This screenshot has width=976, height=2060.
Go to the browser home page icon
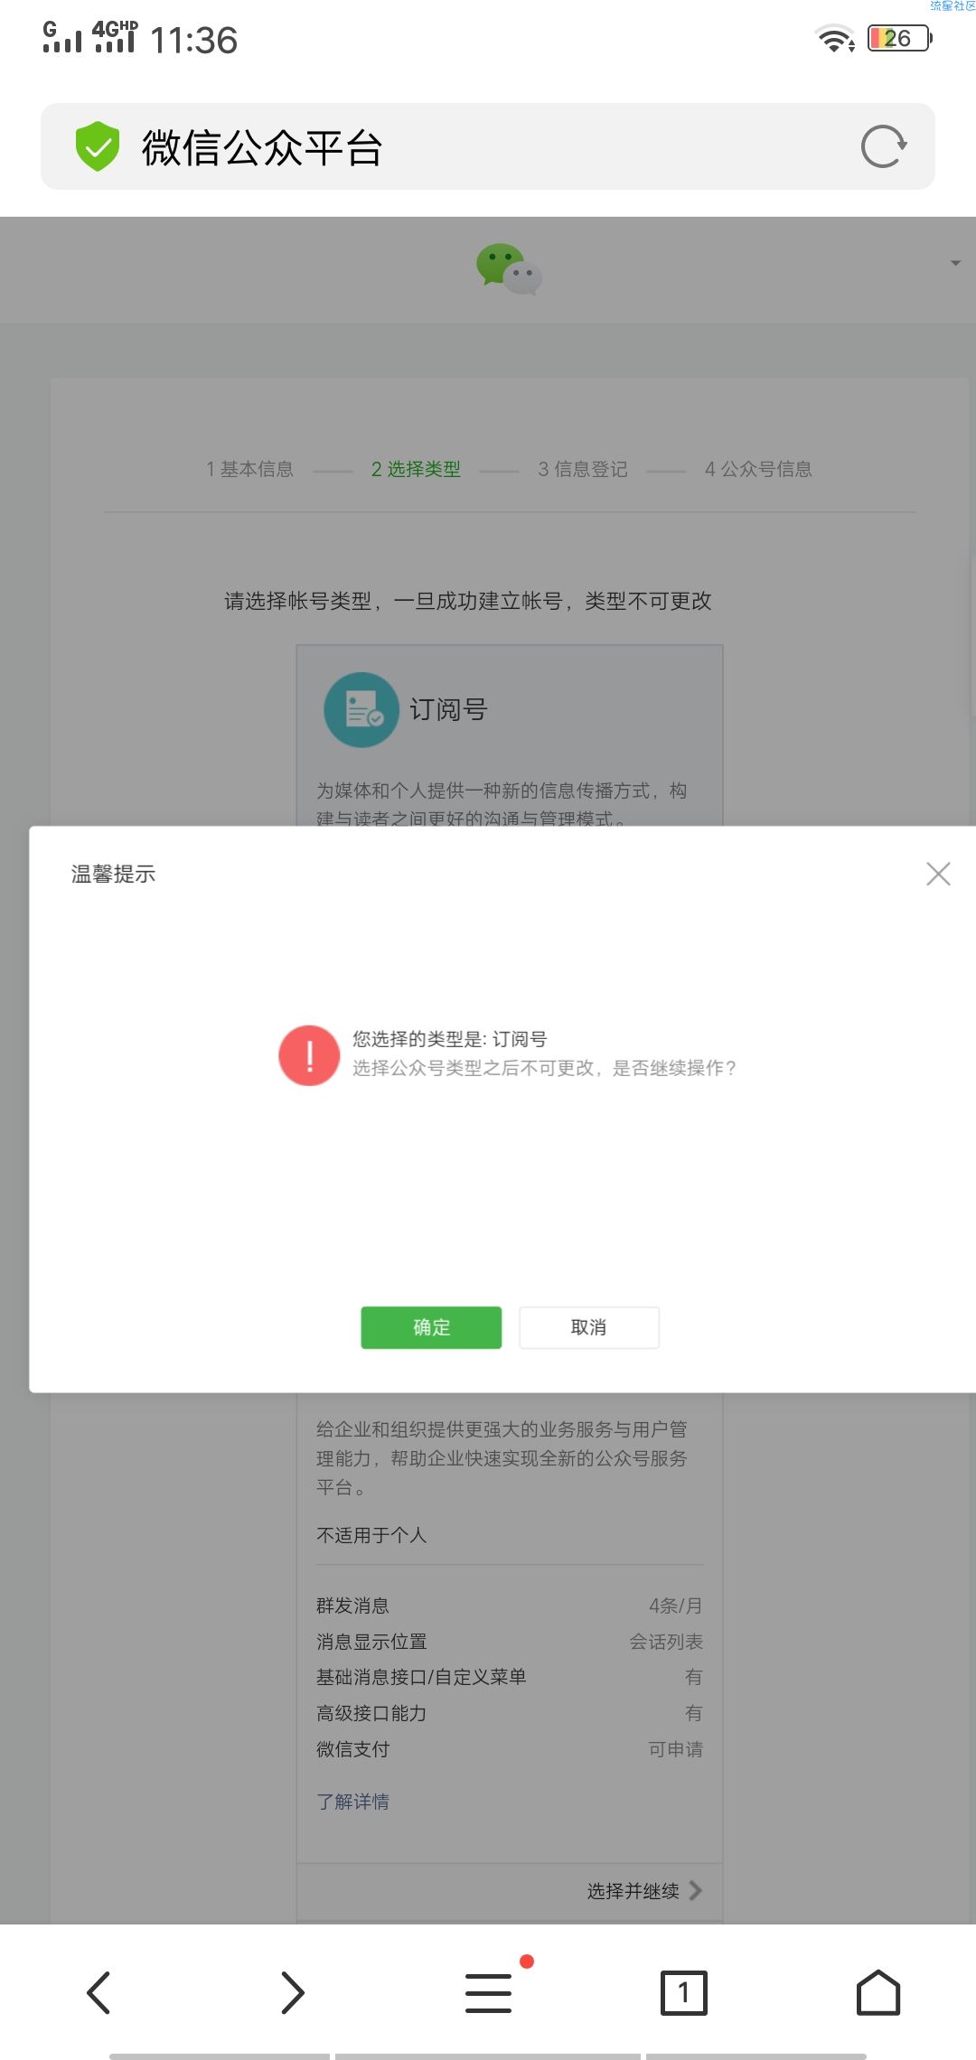coord(878,1992)
